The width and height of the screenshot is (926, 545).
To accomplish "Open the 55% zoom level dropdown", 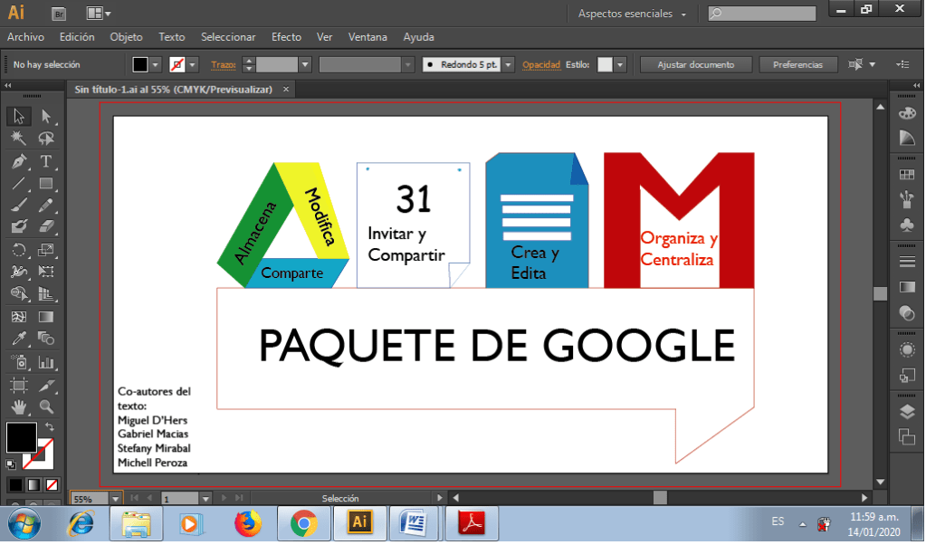I will tap(115, 499).
